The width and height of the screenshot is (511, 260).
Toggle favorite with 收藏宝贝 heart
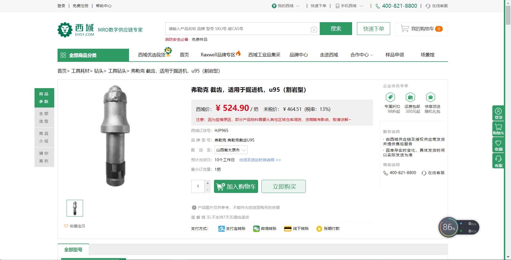75,226
